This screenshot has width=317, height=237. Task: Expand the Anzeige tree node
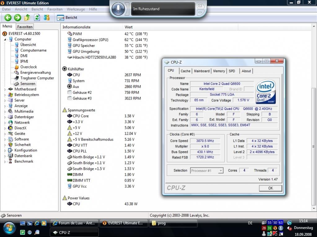tap(5, 106)
